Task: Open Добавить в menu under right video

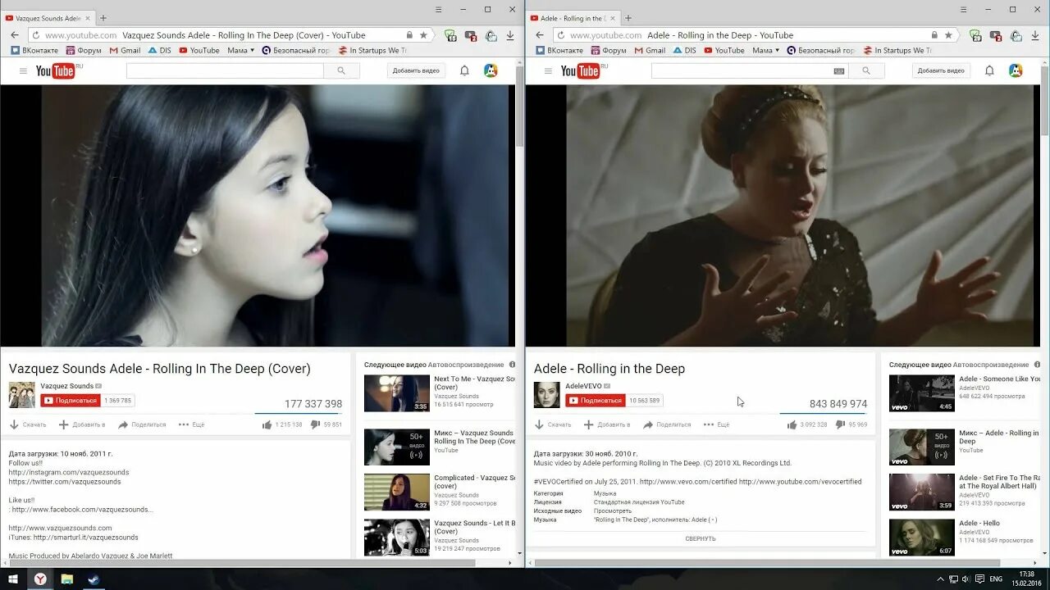Action: [606, 424]
